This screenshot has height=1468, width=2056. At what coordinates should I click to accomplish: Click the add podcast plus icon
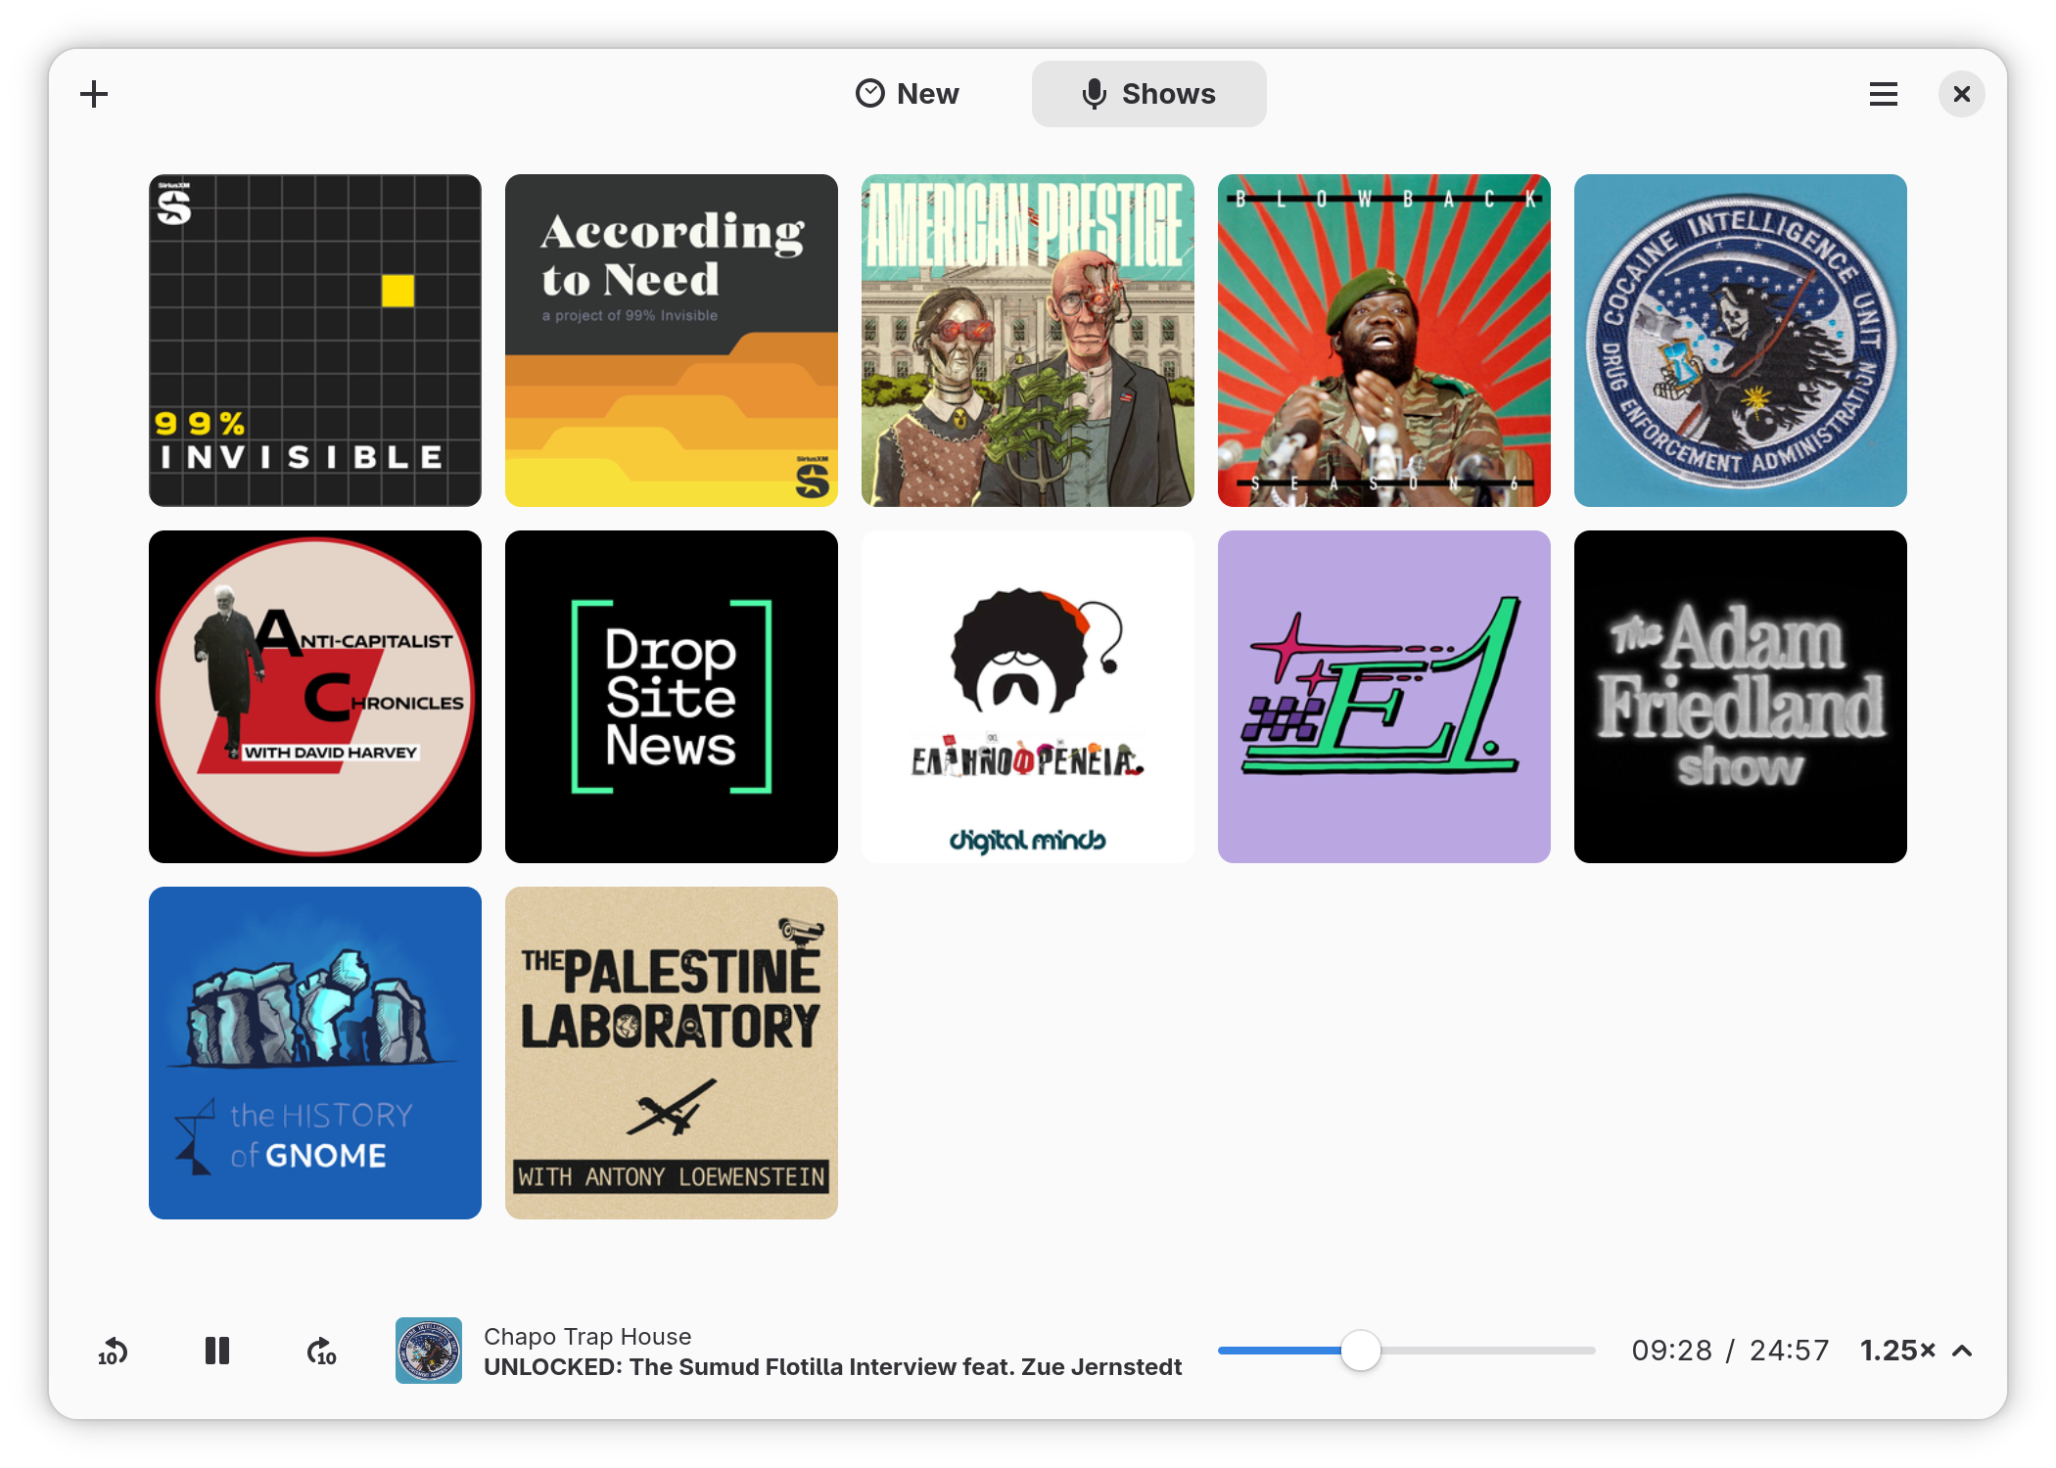click(x=94, y=94)
